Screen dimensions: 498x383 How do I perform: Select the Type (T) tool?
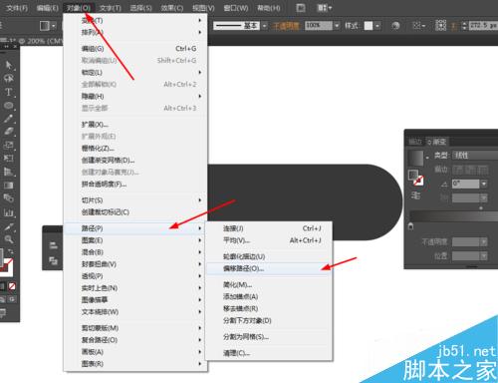(x=9, y=92)
